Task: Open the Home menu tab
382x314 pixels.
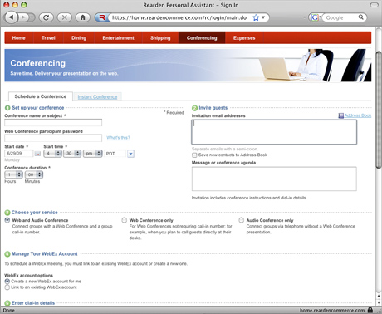Action: pos(19,38)
